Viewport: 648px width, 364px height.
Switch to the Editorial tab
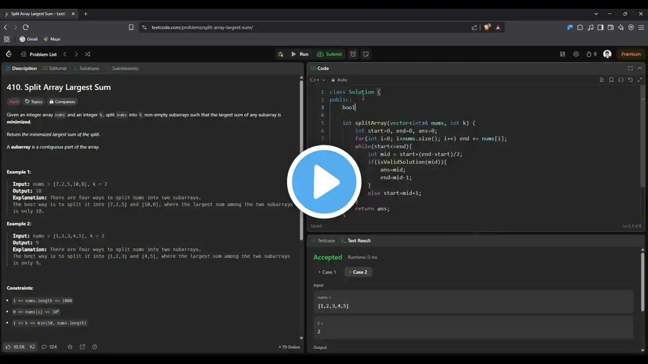click(x=55, y=68)
